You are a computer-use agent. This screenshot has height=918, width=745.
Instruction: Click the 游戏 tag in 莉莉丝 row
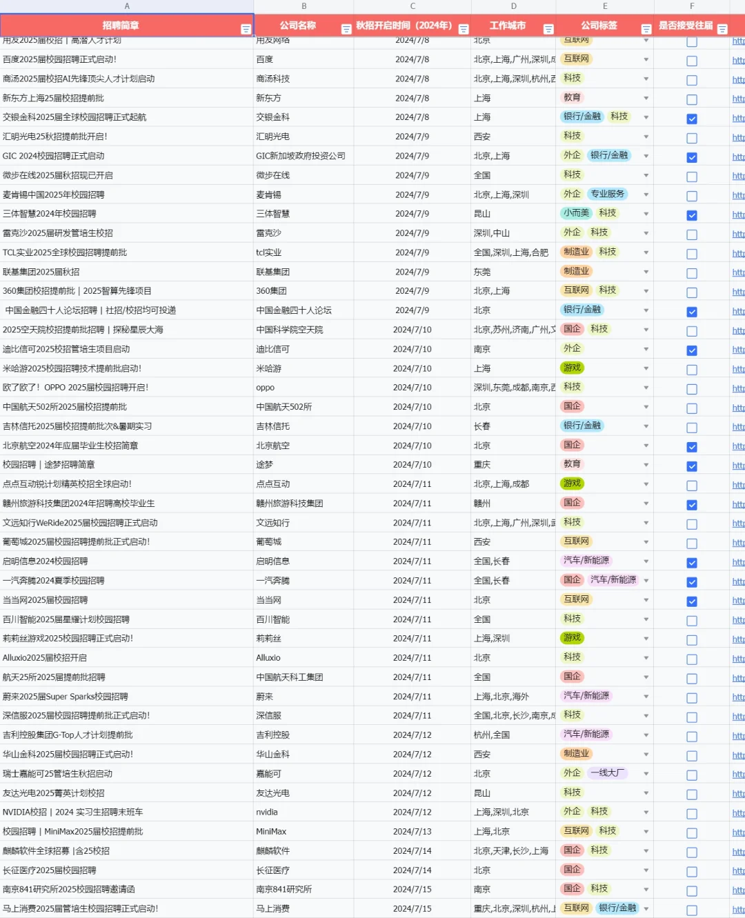click(572, 638)
